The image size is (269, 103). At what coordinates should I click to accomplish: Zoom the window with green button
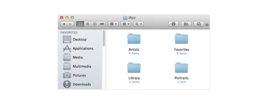[72, 18]
